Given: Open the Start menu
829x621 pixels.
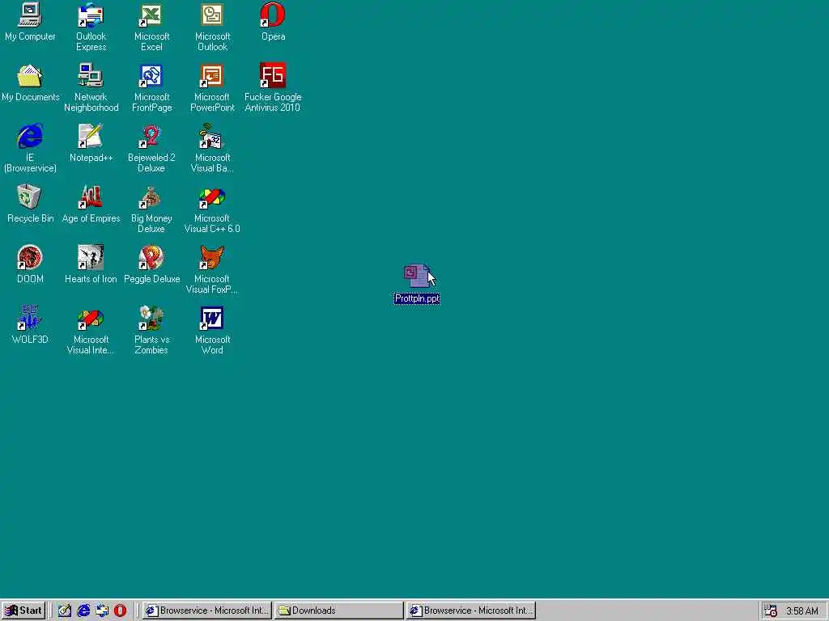Looking at the screenshot, I should 23,610.
